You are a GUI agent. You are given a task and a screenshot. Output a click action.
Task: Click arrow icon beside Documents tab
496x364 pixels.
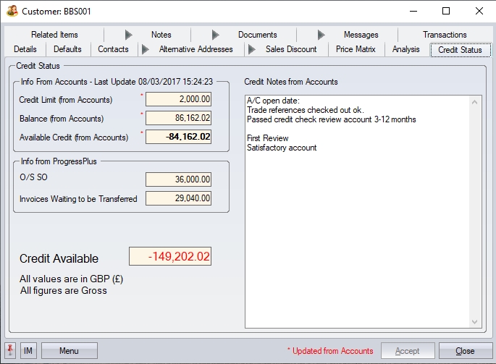pos(216,35)
